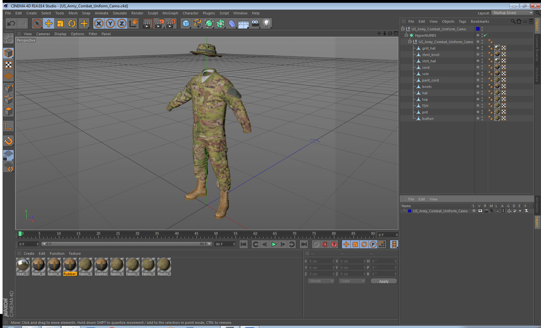Screen dimensions: 541x328
Task: Open the Simulate menu
Action: click(x=120, y=13)
